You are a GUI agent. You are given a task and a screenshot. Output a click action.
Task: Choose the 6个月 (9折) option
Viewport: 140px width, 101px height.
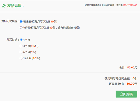coord(21,52)
